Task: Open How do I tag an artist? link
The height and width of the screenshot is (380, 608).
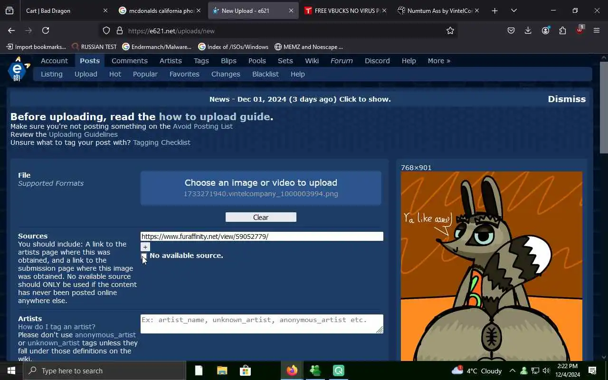Action: click(57, 327)
